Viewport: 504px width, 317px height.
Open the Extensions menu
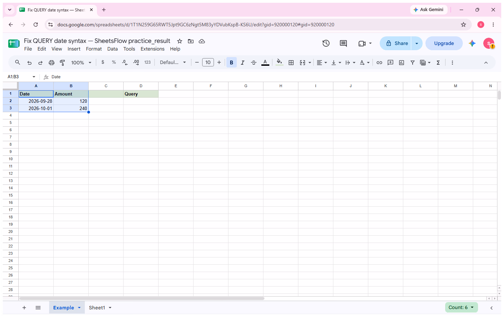pos(153,49)
